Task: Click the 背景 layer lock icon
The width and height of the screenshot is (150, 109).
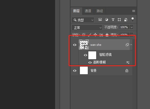Action: [127, 71]
